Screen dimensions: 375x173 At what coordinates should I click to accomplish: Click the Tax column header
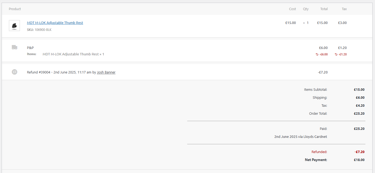click(x=344, y=9)
